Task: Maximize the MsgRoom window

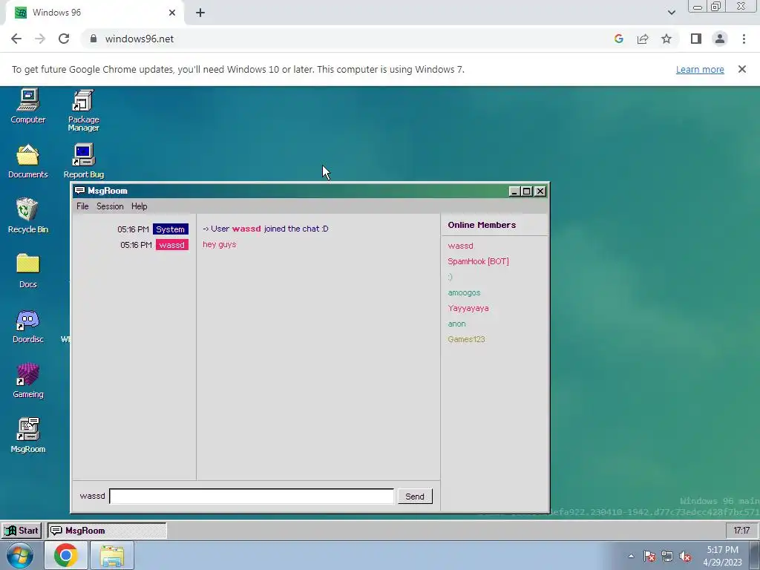Action: point(527,191)
